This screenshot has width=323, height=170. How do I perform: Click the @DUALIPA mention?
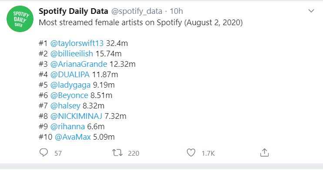(x=70, y=75)
